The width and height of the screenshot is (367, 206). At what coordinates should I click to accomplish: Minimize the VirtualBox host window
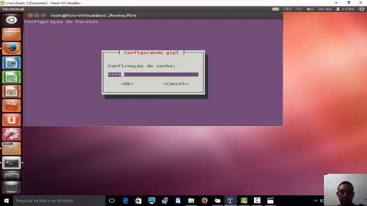337,3
